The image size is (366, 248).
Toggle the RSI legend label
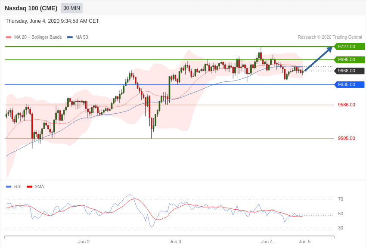point(18,186)
